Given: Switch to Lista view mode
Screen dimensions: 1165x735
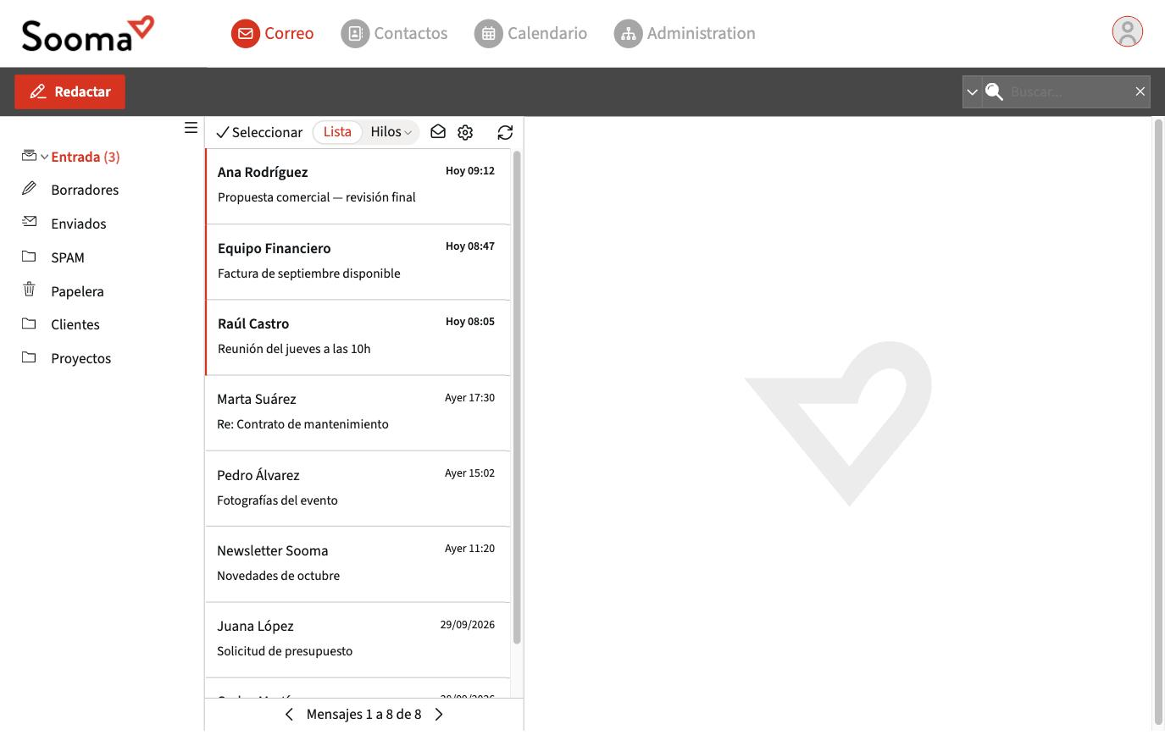Looking at the screenshot, I should (x=337, y=132).
